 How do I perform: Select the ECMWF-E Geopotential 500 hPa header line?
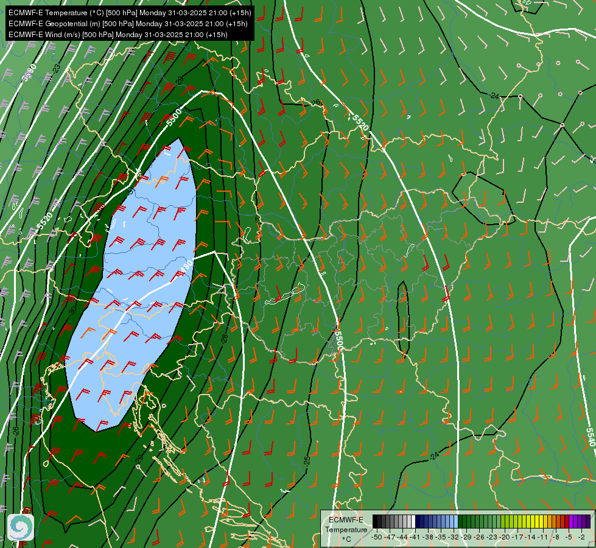(128, 24)
